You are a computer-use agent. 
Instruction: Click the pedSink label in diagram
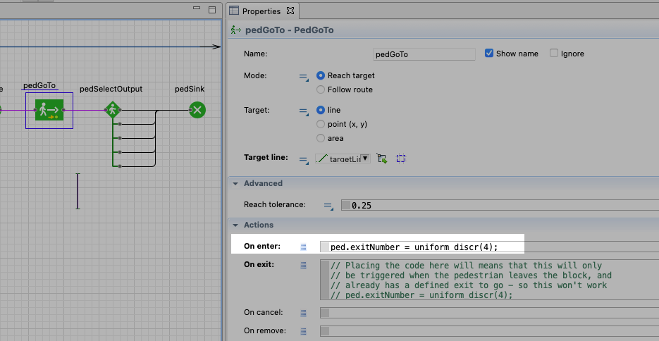[190, 89]
